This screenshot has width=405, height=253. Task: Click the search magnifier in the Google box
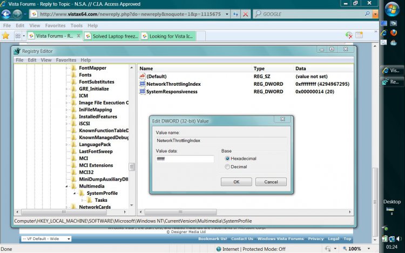point(367,13)
